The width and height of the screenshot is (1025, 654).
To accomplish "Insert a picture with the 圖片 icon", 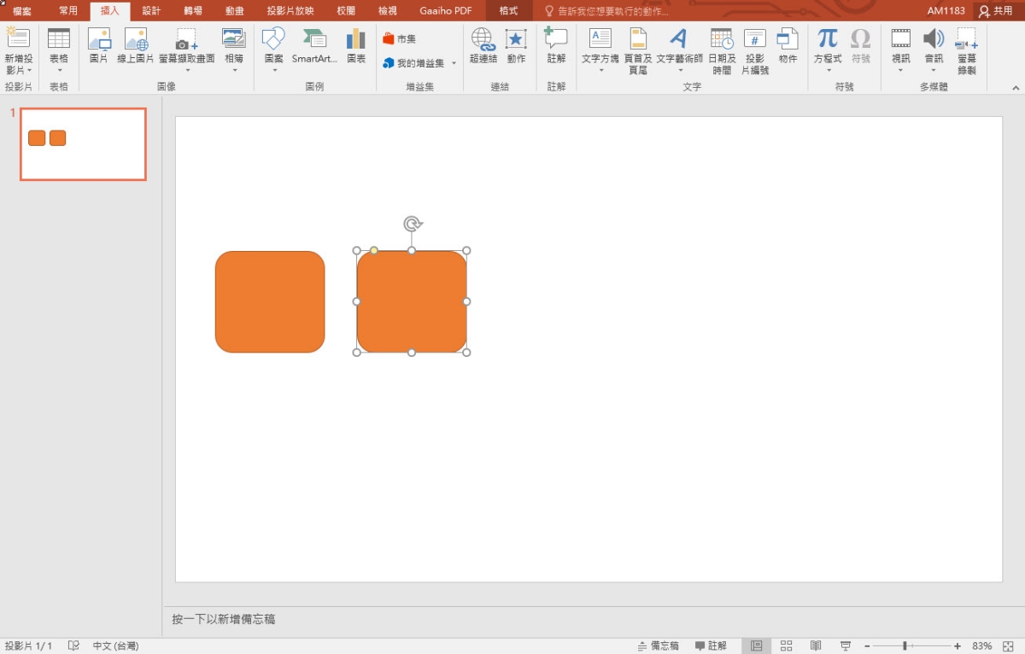I will tap(99, 45).
